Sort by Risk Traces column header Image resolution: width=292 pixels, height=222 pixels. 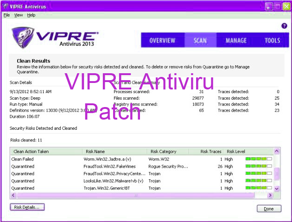[206, 152]
